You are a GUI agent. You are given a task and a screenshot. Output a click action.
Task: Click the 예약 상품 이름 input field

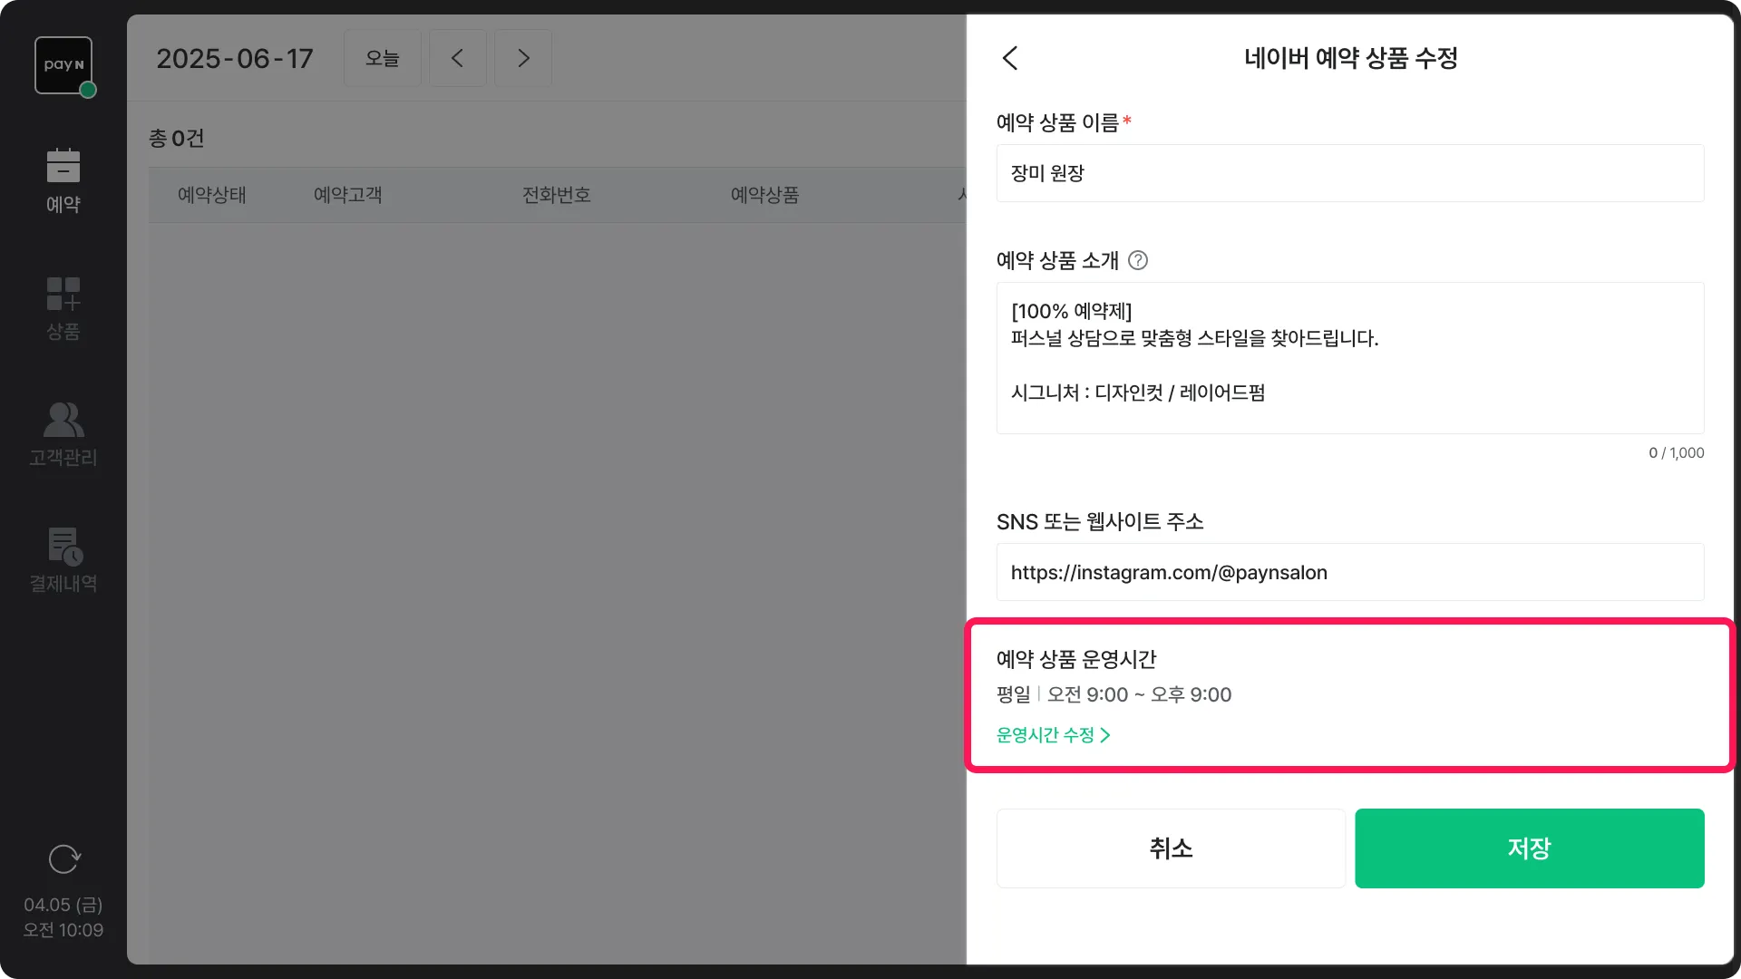tap(1349, 173)
